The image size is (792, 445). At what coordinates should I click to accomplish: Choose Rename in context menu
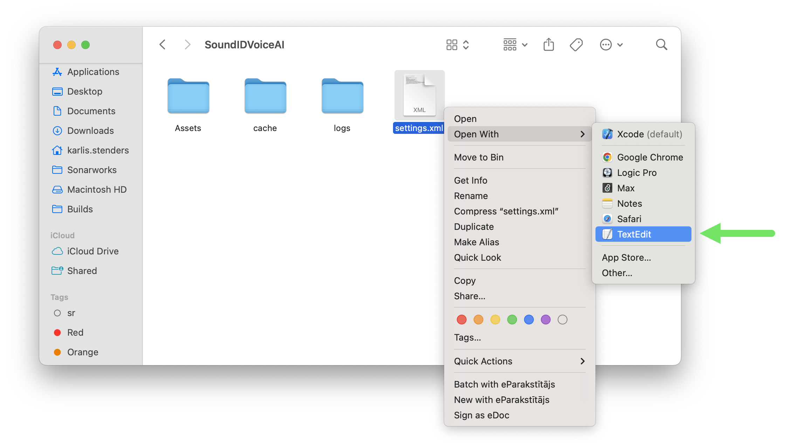(519, 196)
